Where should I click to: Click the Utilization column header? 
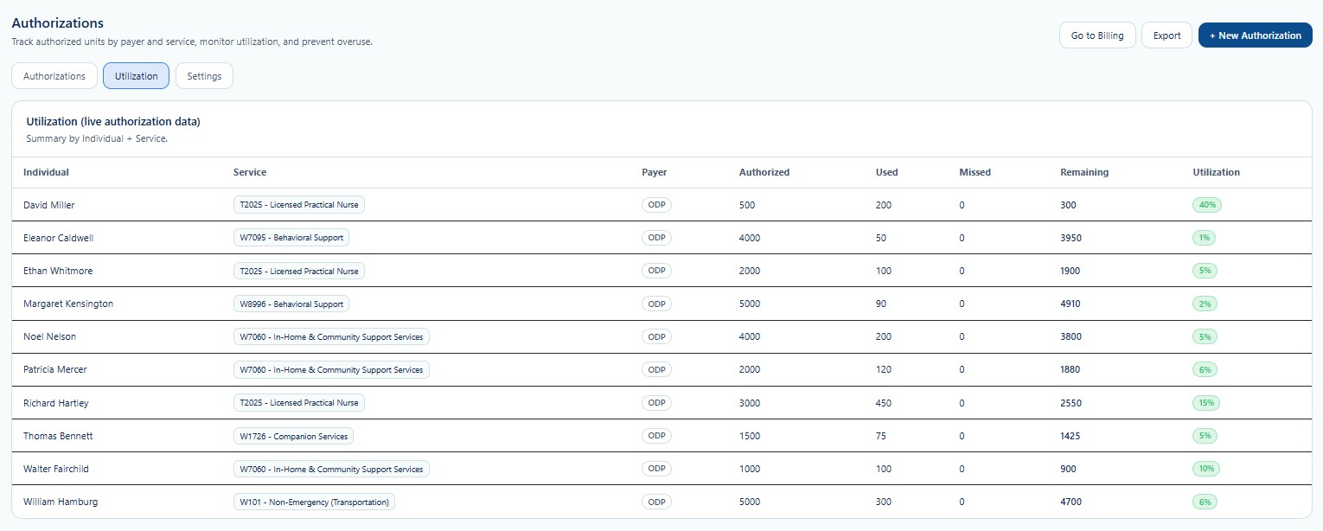(x=1216, y=172)
